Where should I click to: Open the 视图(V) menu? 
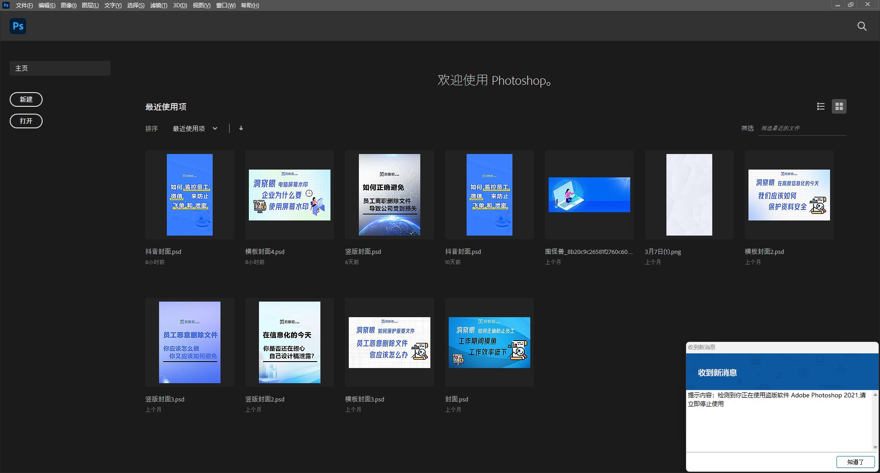(x=202, y=5)
